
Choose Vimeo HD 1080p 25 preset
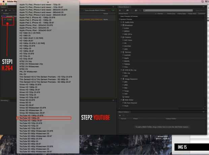[x=28, y=87]
